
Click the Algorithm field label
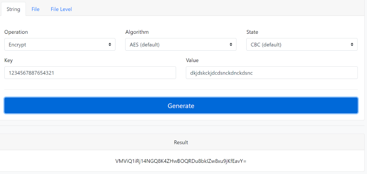point(137,32)
